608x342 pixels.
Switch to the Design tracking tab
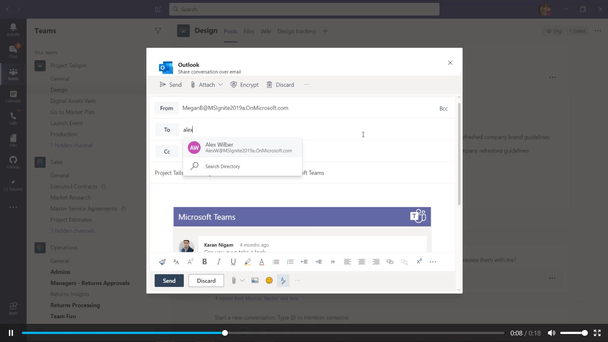pyautogui.click(x=296, y=31)
